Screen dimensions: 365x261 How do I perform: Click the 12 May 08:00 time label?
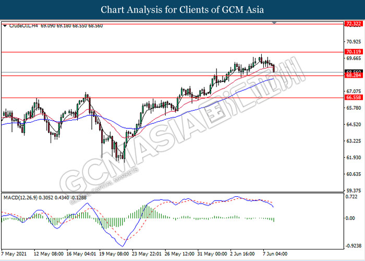point(48,254)
